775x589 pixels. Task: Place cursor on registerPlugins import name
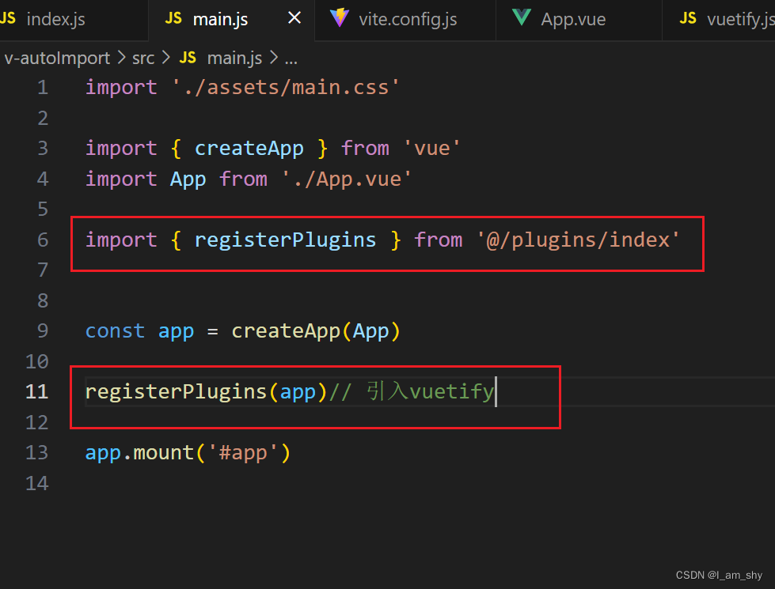285,240
